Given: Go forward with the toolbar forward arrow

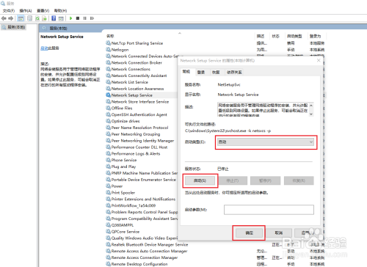Looking at the screenshot, I should (x=11, y=18).
